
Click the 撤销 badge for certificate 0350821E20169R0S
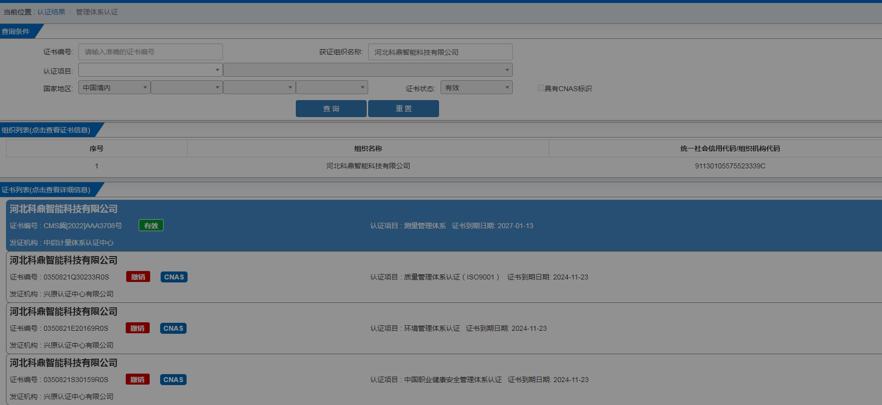tap(138, 328)
